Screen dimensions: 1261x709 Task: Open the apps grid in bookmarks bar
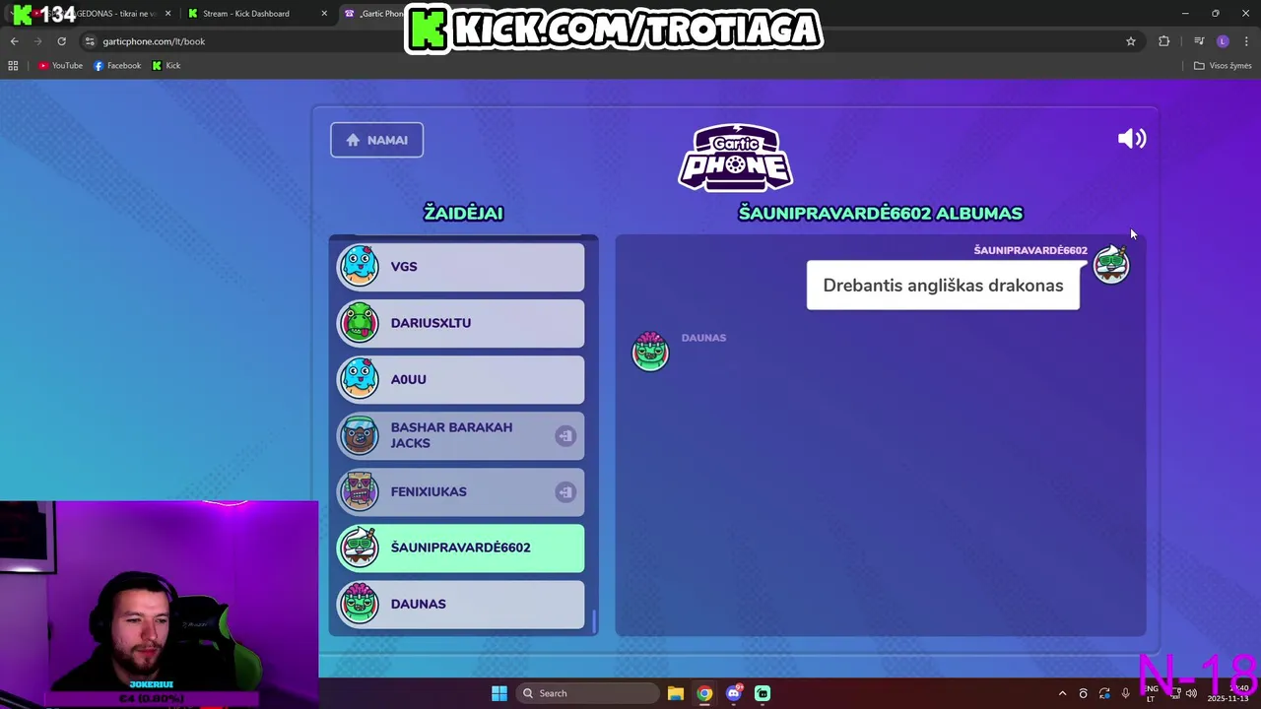13,66
